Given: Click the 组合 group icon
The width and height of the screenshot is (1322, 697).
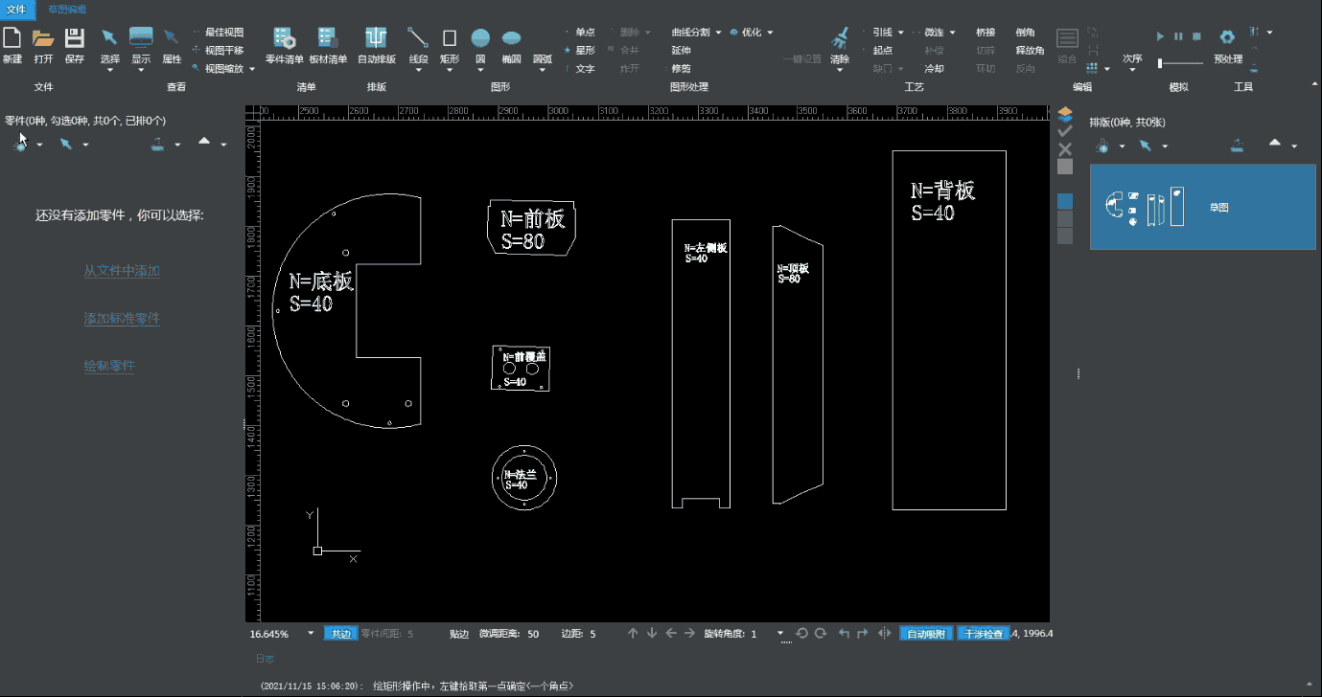Looking at the screenshot, I should click(x=1067, y=38).
